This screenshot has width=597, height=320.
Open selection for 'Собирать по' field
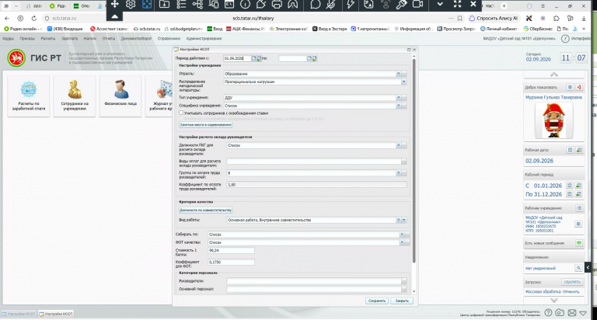407,235
